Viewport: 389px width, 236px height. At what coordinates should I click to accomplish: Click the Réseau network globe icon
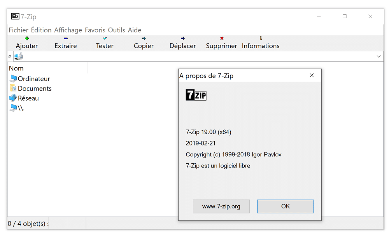(x=13, y=98)
